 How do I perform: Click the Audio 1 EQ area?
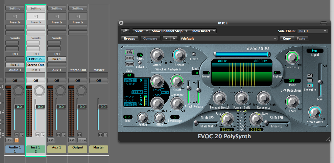tap(15, 16)
